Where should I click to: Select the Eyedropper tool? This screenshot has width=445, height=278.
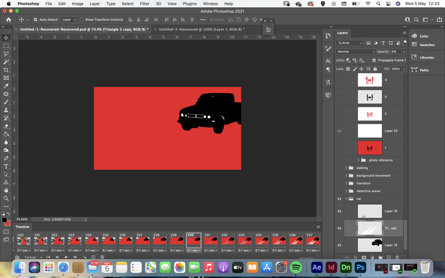6,86
